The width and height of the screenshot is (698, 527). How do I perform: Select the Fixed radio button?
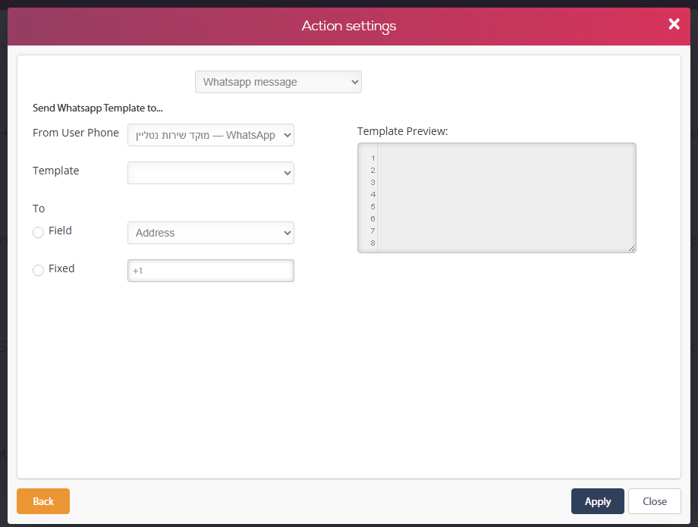click(x=38, y=270)
